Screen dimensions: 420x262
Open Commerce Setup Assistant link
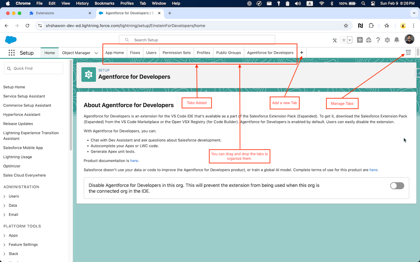coord(27,105)
